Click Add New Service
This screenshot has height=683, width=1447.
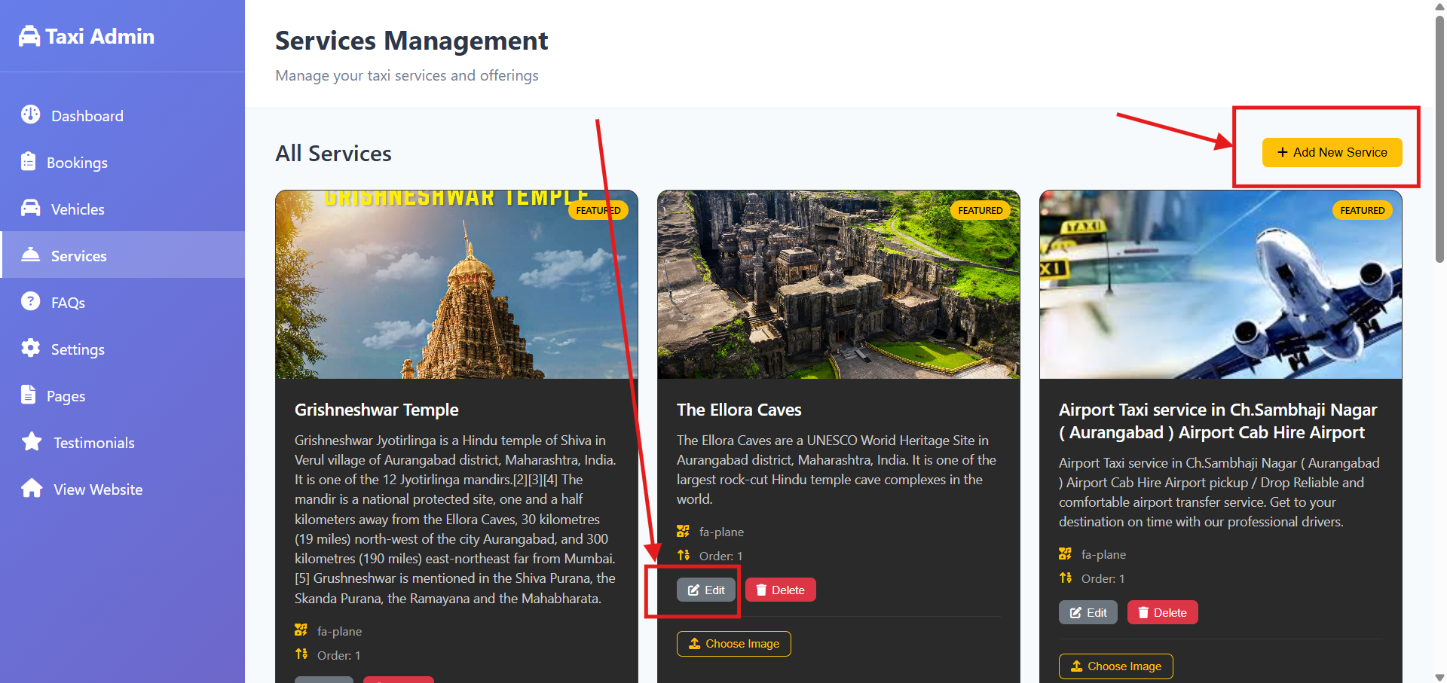1331,152
